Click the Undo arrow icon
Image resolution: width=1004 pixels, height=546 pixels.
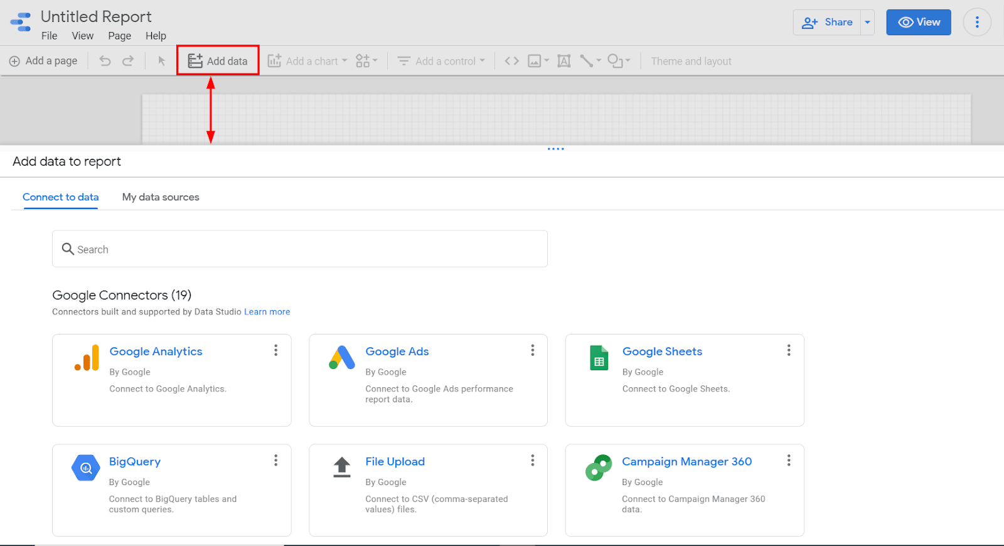pos(105,61)
